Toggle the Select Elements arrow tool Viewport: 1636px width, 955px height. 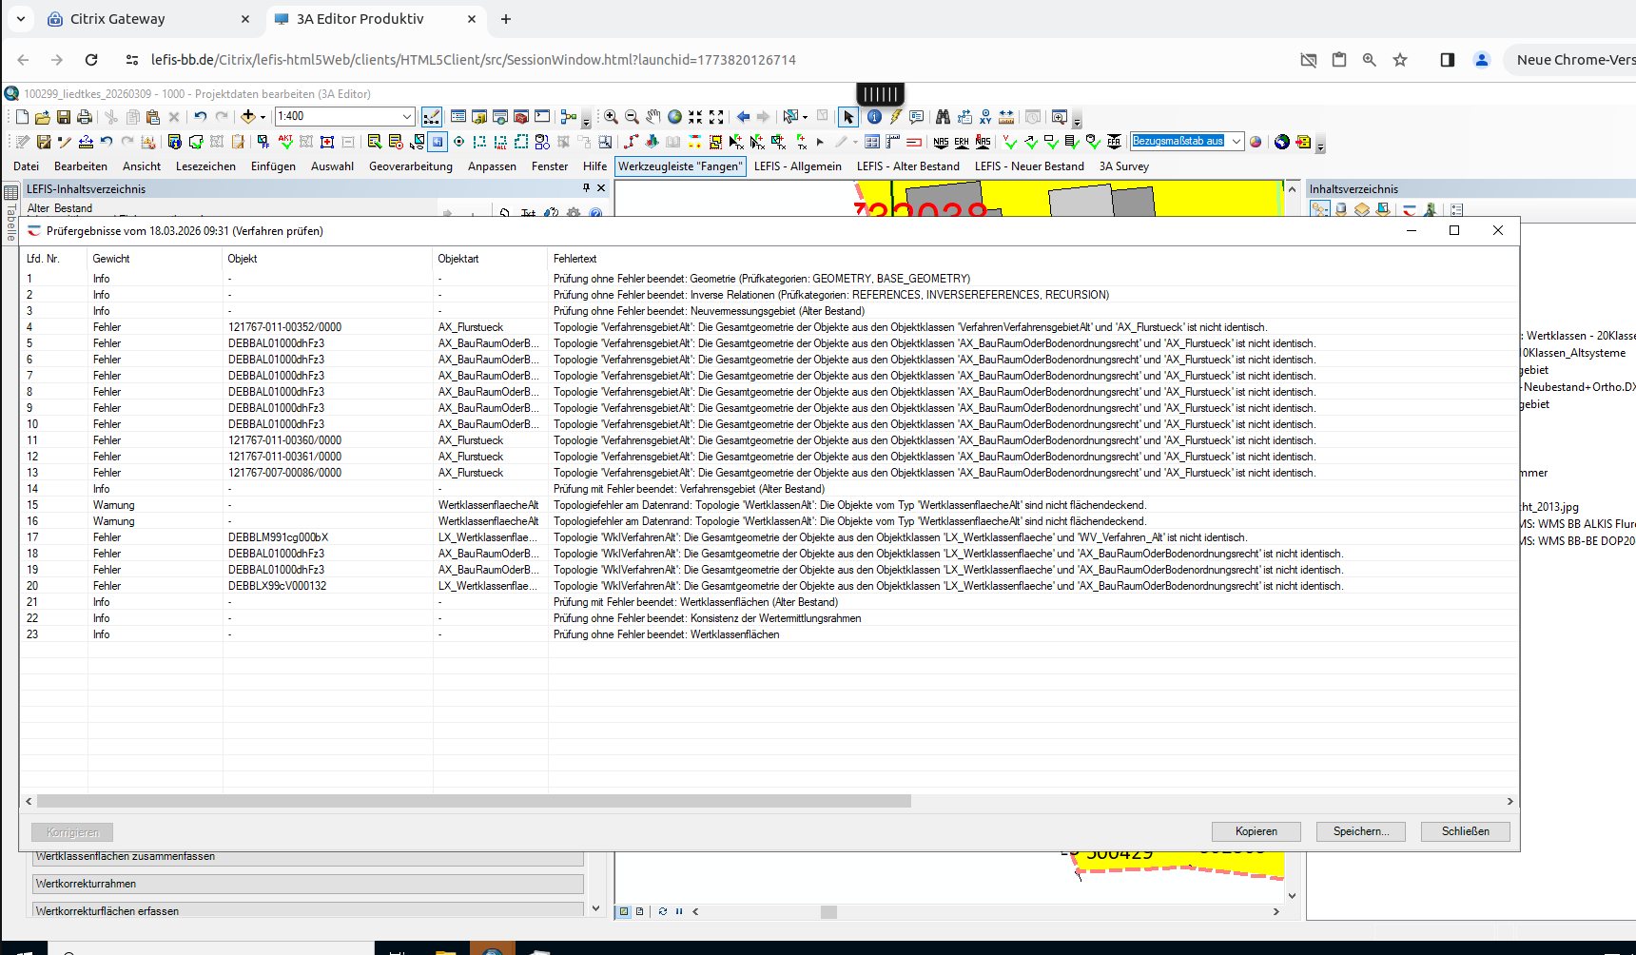848,117
